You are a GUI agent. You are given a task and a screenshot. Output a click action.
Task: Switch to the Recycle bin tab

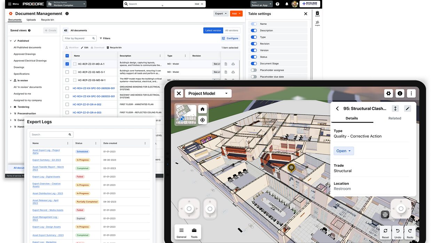click(x=48, y=20)
